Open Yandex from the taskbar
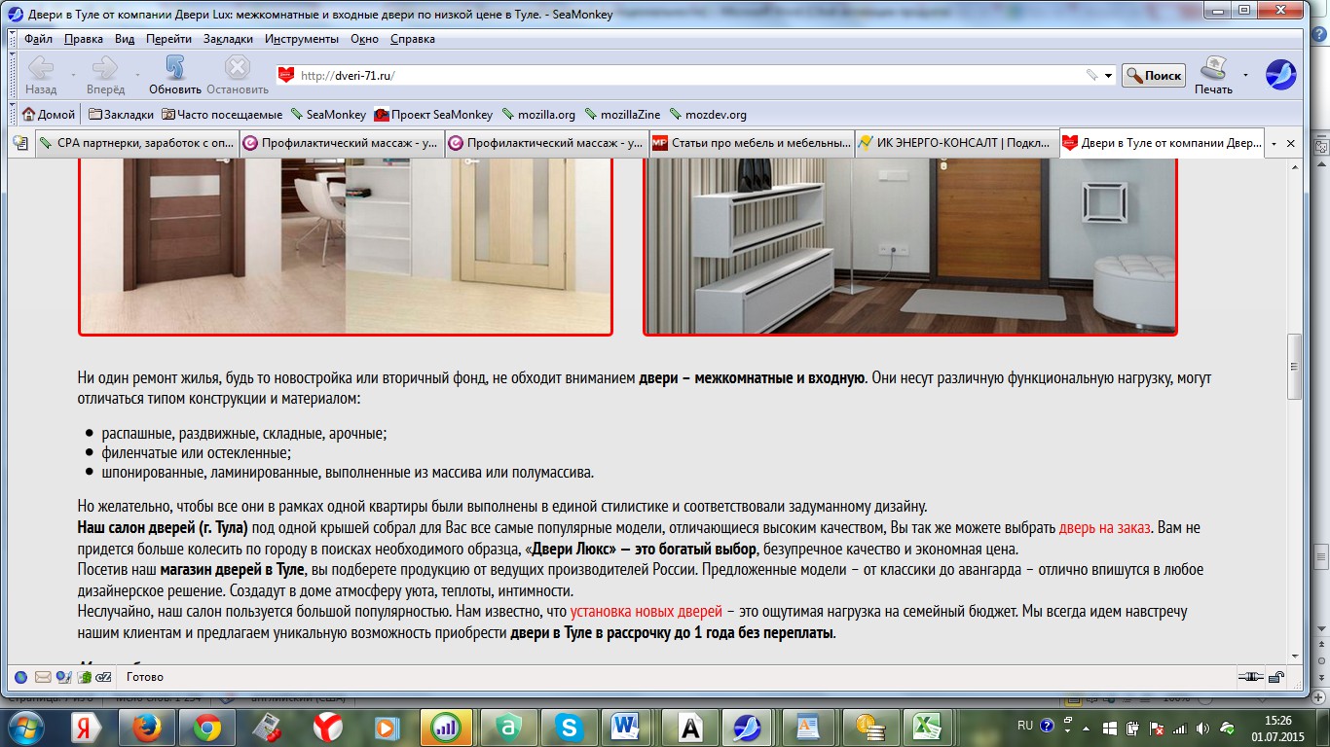Screen dimensions: 1330x747 click(86, 727)
